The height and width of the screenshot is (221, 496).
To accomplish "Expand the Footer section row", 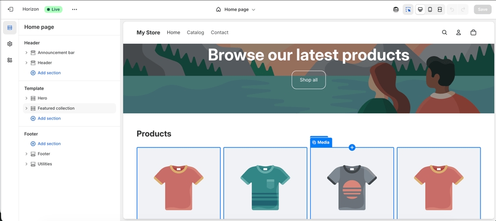I will pos(27,154).
